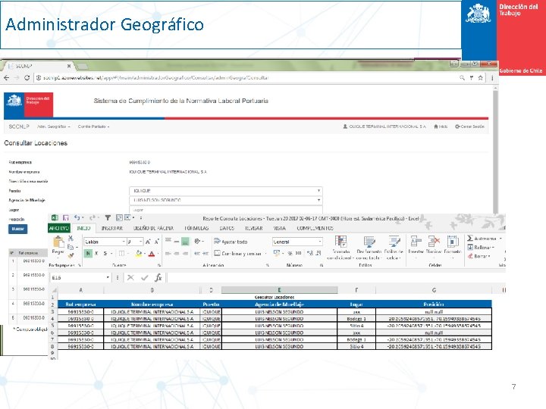Align cell content to the middle
Screen dimensions: 546x409
pyautogui.click(x=177, y=241)
